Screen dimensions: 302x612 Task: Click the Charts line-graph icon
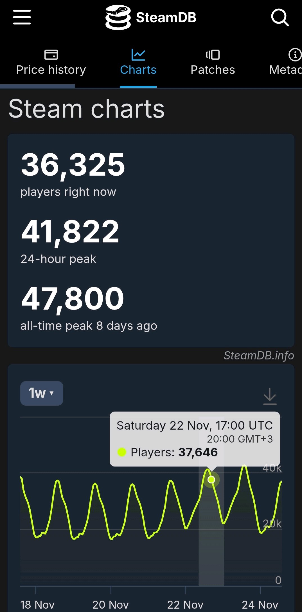(x=138, y=54)
